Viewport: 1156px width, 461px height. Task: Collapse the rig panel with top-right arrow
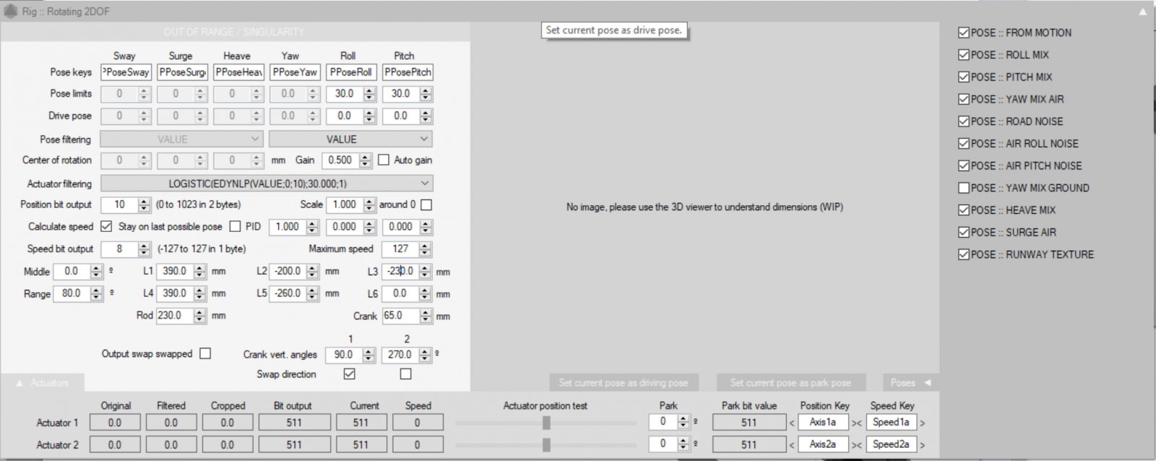pyautogui.click(x=1142, y=12)
